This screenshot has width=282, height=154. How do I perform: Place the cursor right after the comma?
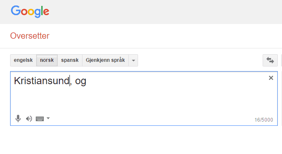click(72, 81)
